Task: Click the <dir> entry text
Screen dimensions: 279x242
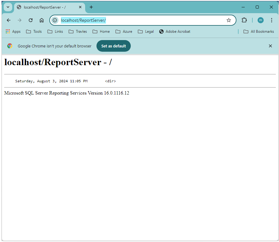Action: pos(110,81)
